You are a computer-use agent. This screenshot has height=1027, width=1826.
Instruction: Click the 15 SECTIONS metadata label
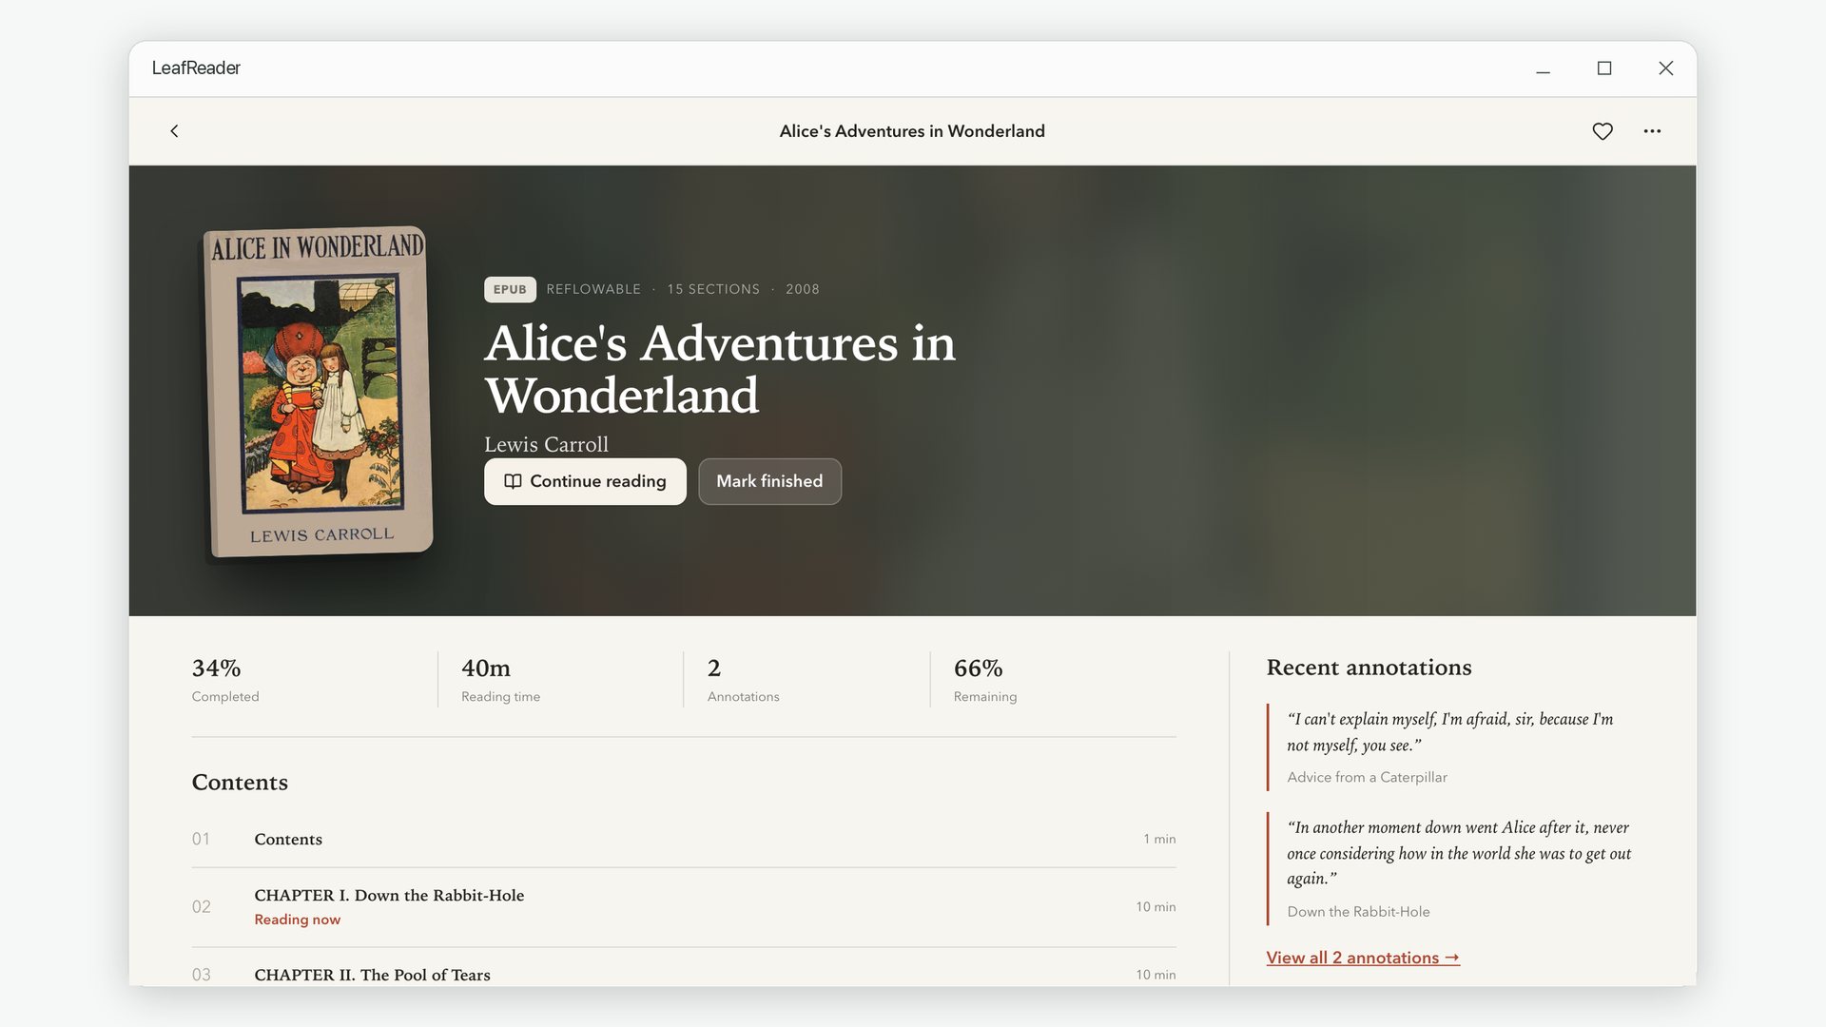point(713,289)
